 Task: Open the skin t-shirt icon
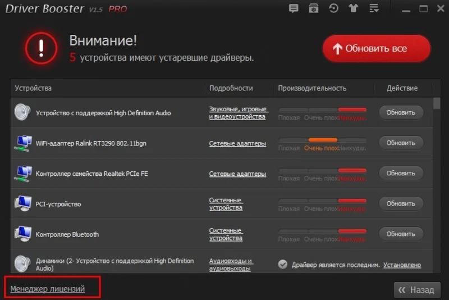click(354, 8)
